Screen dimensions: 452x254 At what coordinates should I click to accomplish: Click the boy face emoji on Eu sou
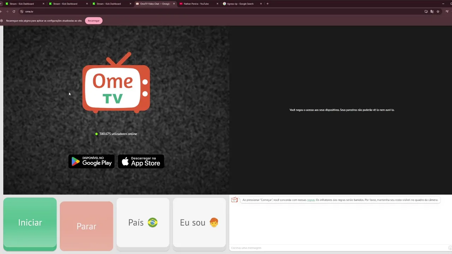[214, 223]
